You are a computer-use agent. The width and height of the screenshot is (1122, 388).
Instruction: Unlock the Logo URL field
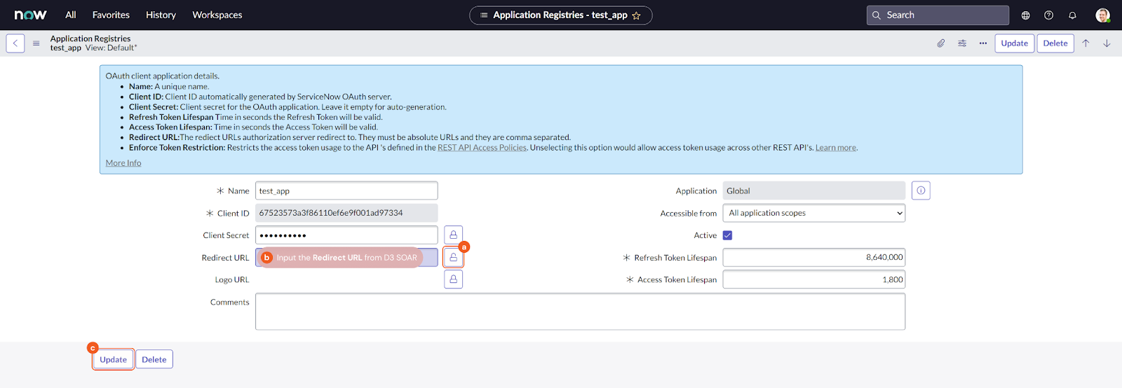tap(453, 279)
